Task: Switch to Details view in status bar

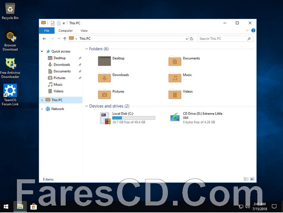Action: click(246, 179)
